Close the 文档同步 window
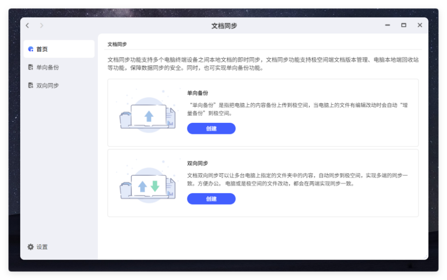 (x=420, y=25)
